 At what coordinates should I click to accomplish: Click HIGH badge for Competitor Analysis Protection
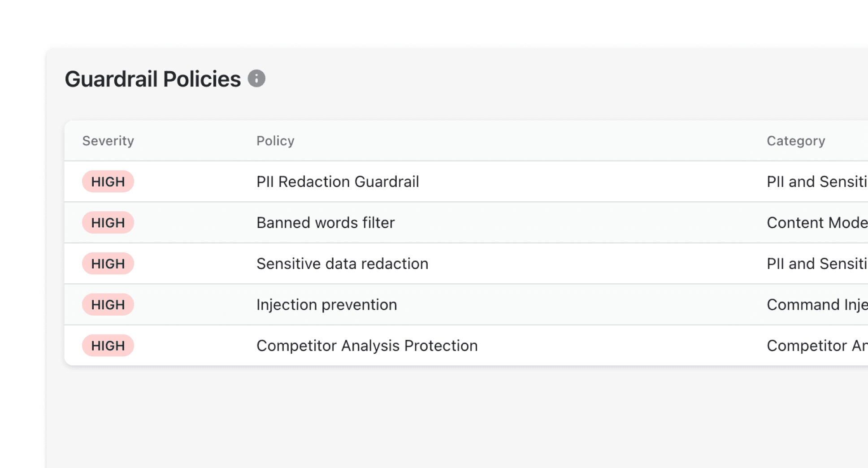(108, 346)
